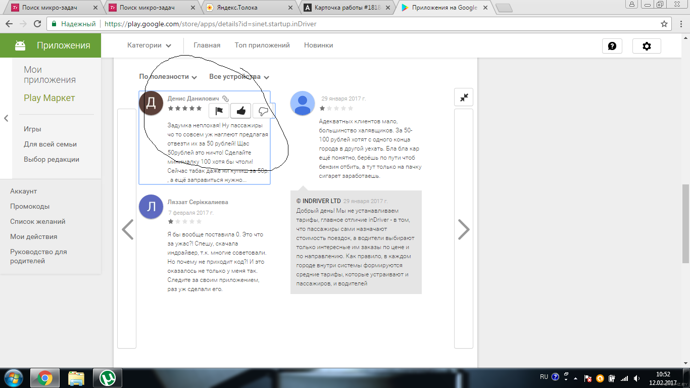690x388 pixels.
Task: Reload the page in Chrome
Action: pyautogui.click(x=37, y=24)
